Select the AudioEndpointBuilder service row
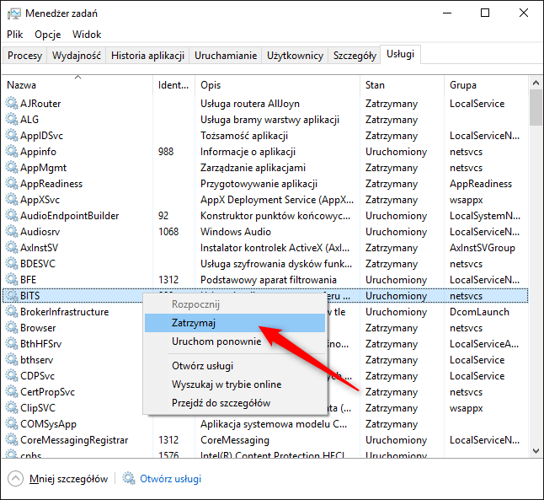 69,216
